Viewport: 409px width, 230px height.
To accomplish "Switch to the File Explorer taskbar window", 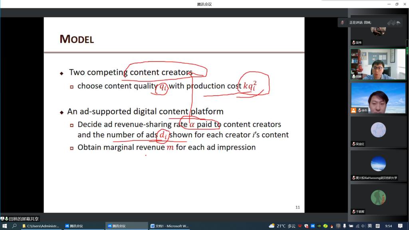I will coord(41,226).
